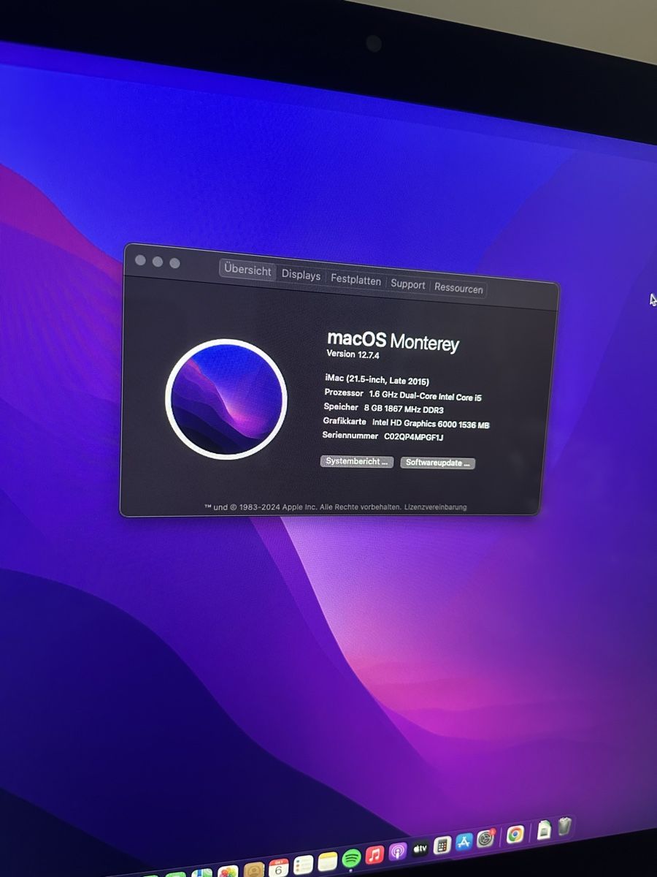Select the iMac (21.5-inch, Late 2015) line

377,380
